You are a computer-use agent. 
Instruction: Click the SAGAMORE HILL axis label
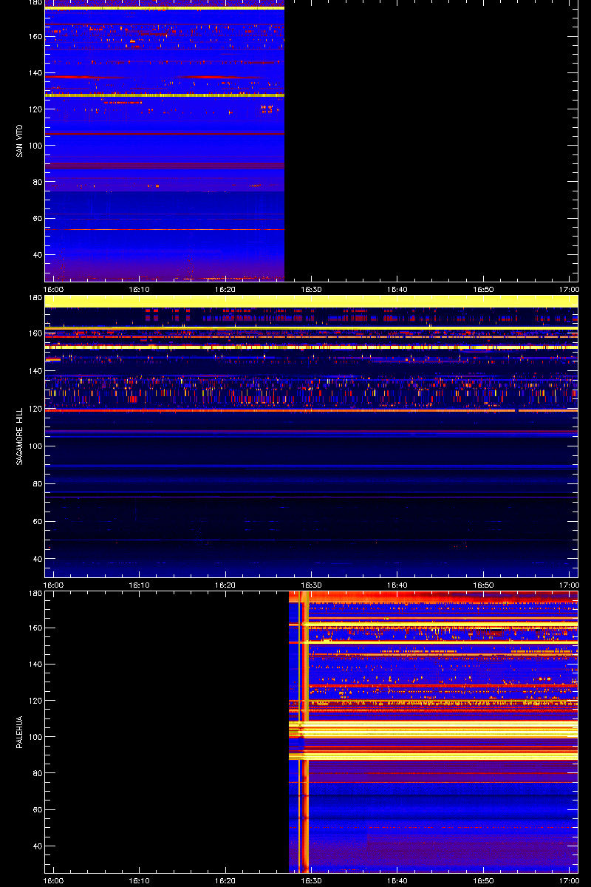tap(20, 436)
